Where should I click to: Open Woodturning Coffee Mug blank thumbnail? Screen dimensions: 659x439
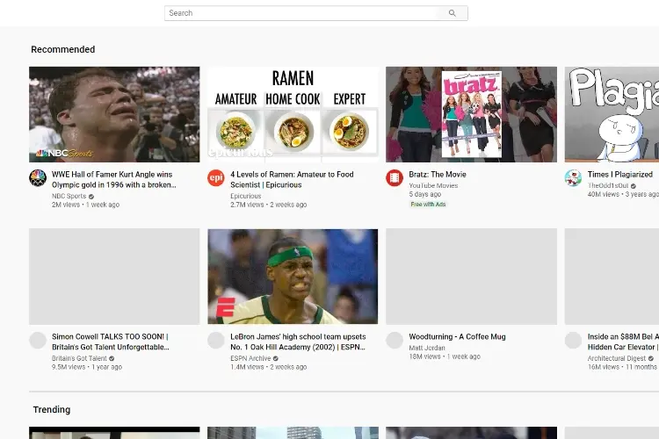click(472, 277)
